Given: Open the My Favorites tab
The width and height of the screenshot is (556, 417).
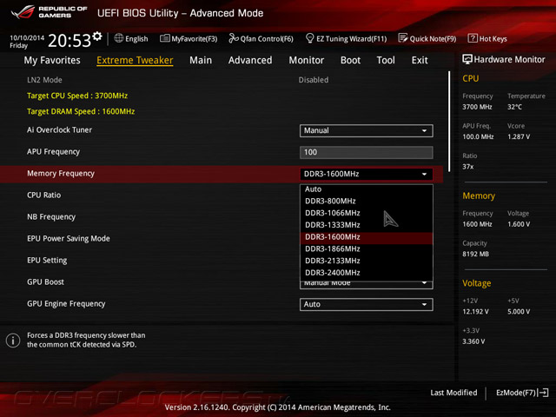Looking at the screenshot, I should click(x=52, y=60).
